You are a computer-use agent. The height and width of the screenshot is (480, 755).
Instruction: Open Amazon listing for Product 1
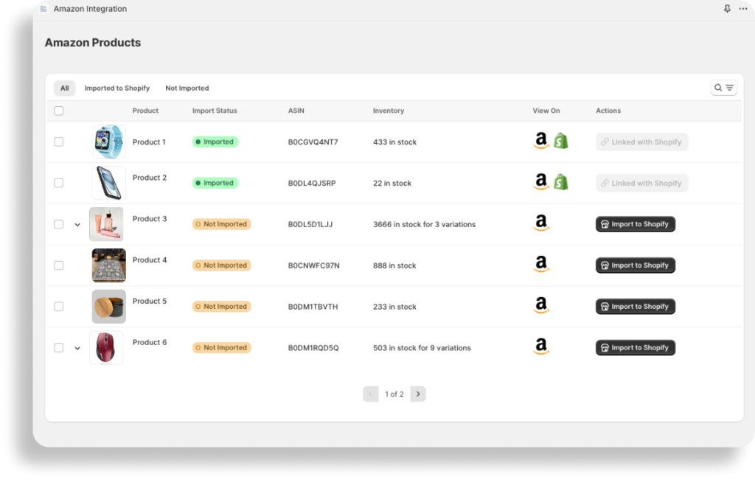pyautogui.click(x=541, y=141)
